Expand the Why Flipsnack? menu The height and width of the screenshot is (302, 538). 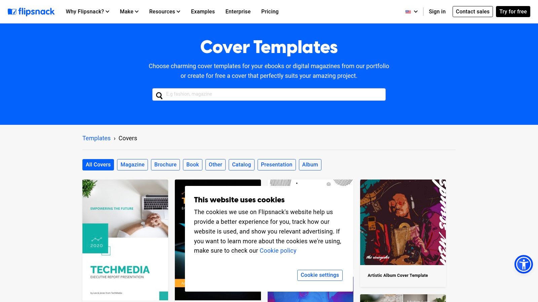[87, 11]
